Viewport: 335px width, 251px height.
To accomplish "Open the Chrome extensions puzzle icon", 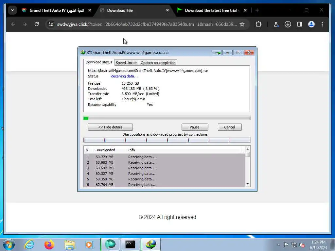I will pyautogui.click(x=258, y=24).
